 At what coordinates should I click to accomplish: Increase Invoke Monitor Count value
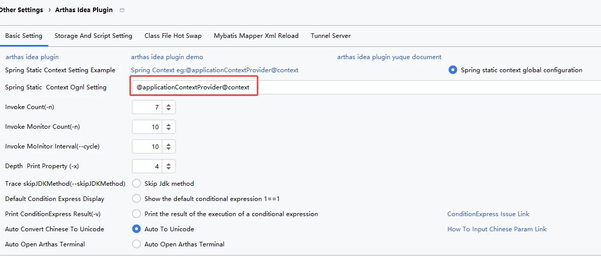click(x=169, y=125)
